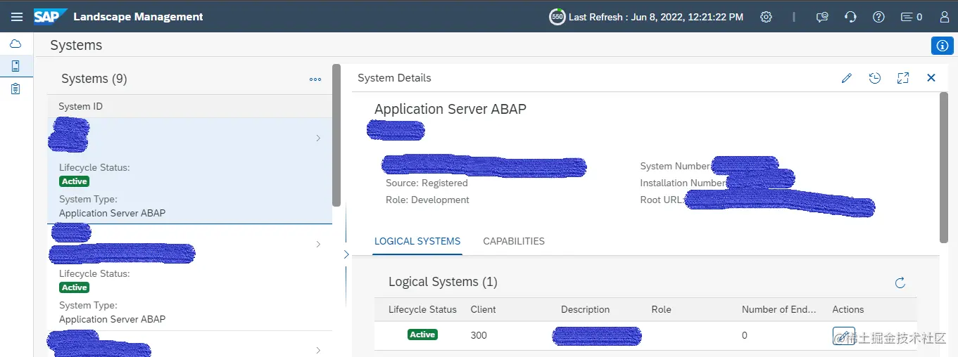Click the Number of End... column header
Viewport: 958px width, 357px height.
click(x=779, y=309)
